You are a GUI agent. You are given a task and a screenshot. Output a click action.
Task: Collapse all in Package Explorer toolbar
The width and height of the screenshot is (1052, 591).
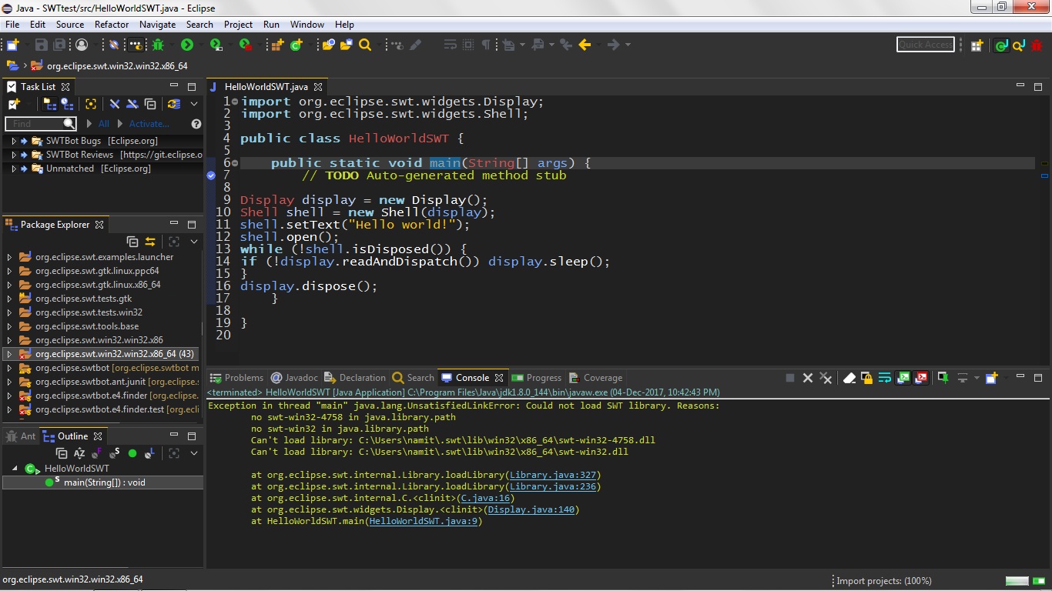(132, 242)
